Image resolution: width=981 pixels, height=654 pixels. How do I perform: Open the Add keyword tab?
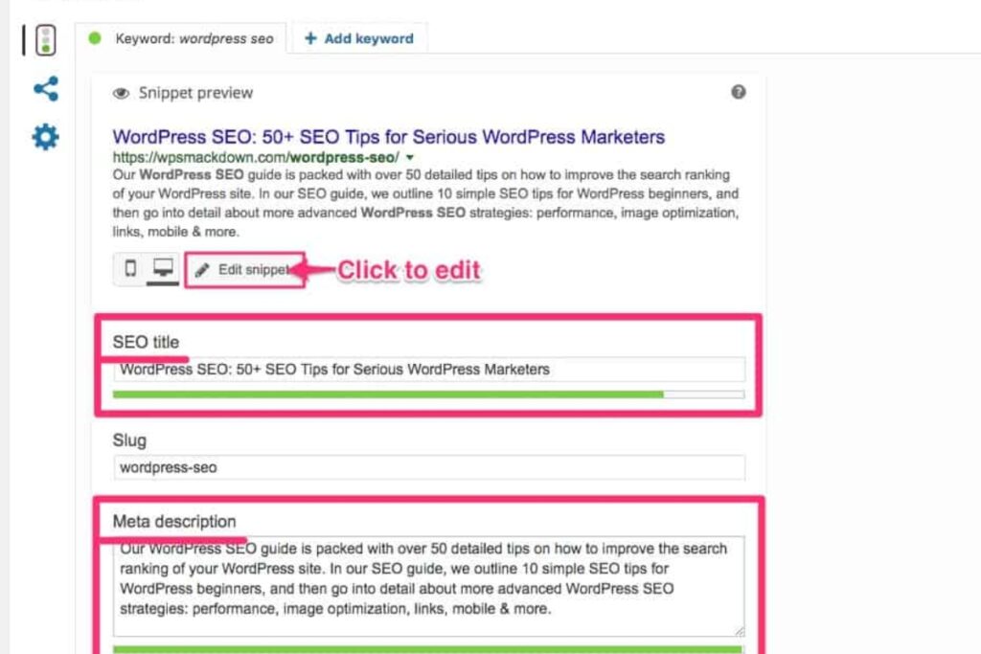pos(358,38)
